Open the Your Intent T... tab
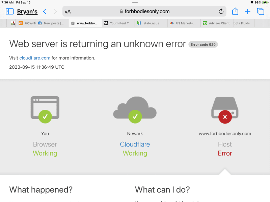Image resolution: width=270 pixels, height=202 pixels. click(118, 23)
